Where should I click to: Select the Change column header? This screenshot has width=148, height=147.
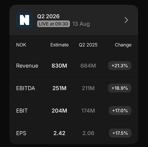click(x=123, y=45)
